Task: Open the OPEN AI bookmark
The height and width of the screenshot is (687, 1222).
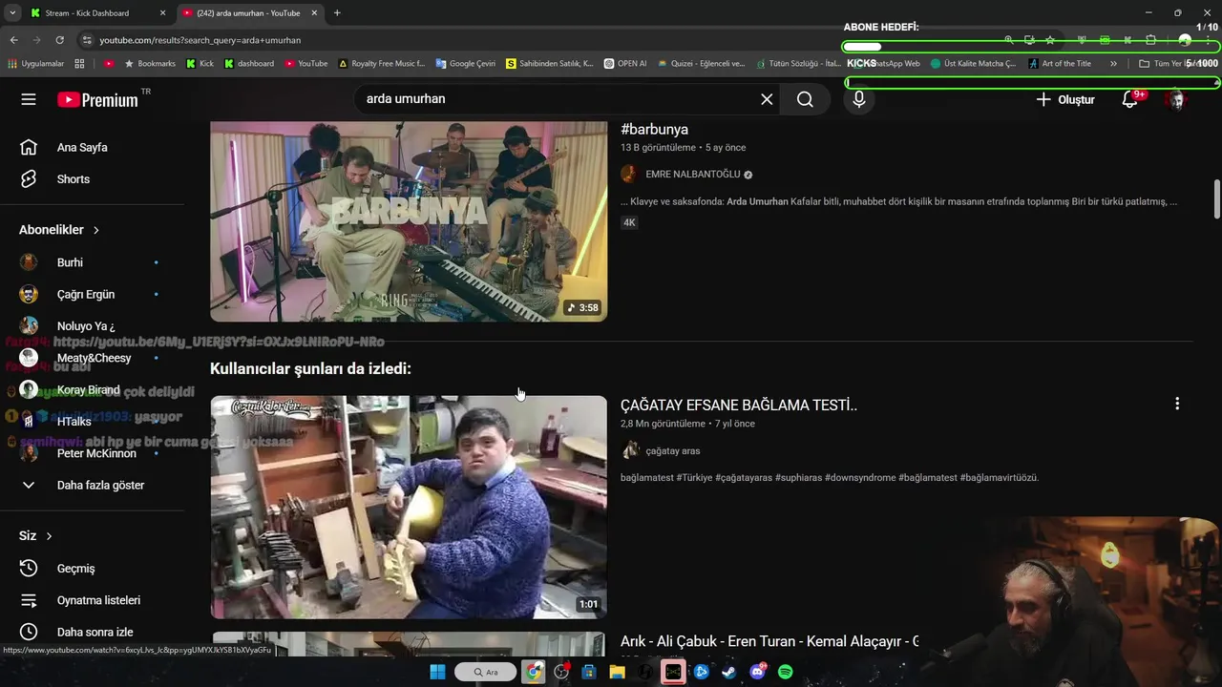Action: [x=625, y=64]
